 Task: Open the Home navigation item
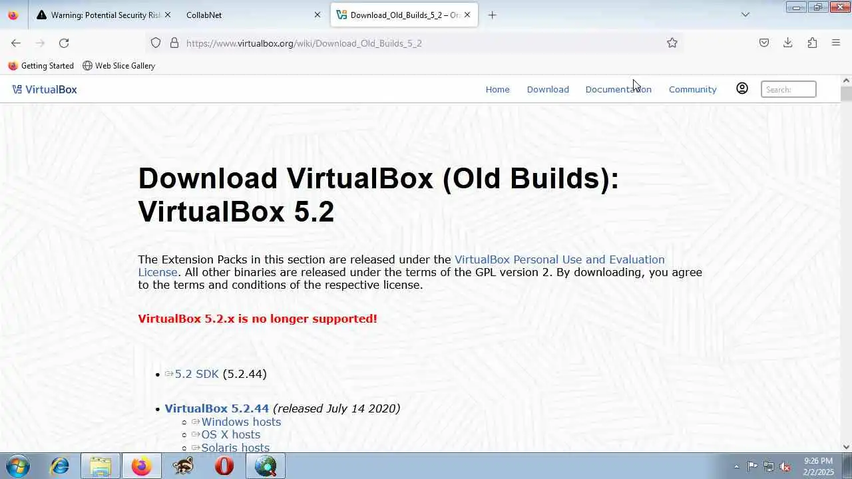[x=497, y=89]
